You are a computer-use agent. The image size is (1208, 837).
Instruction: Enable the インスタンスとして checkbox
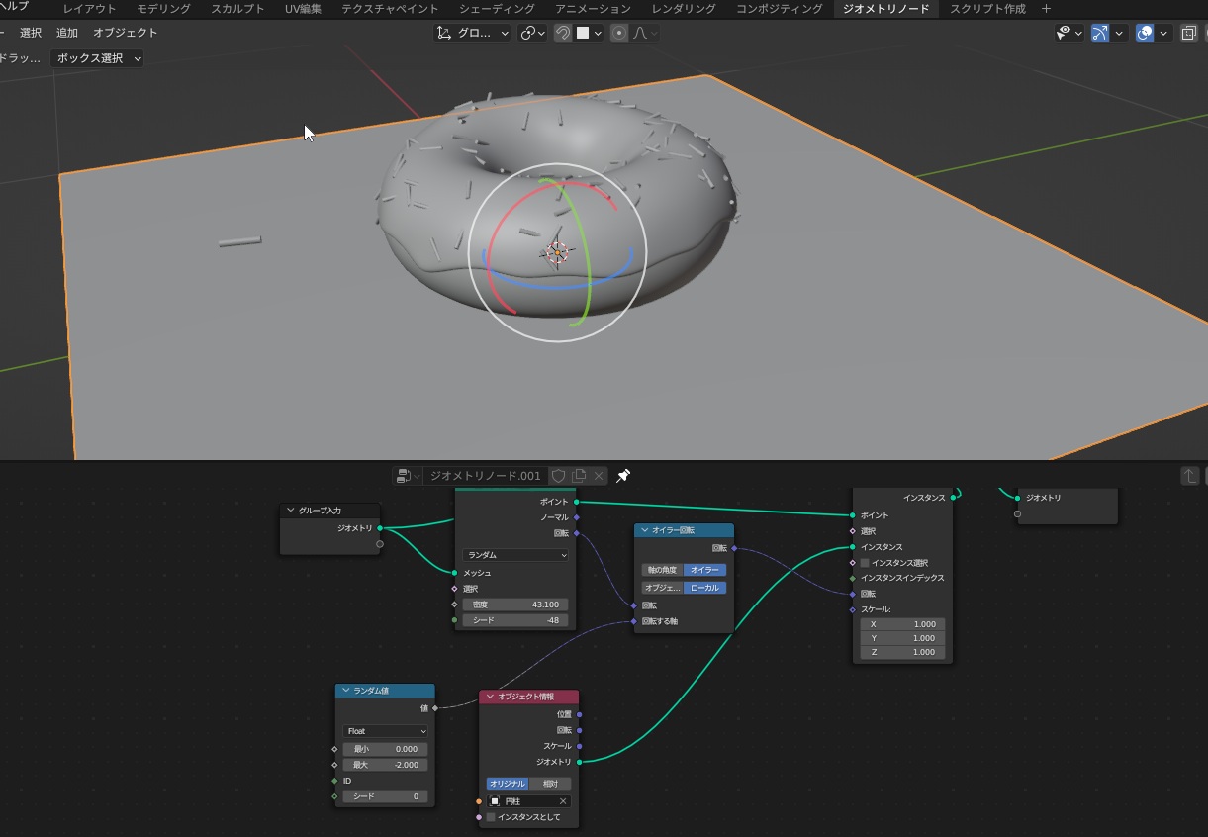click(x=491, y=817)
